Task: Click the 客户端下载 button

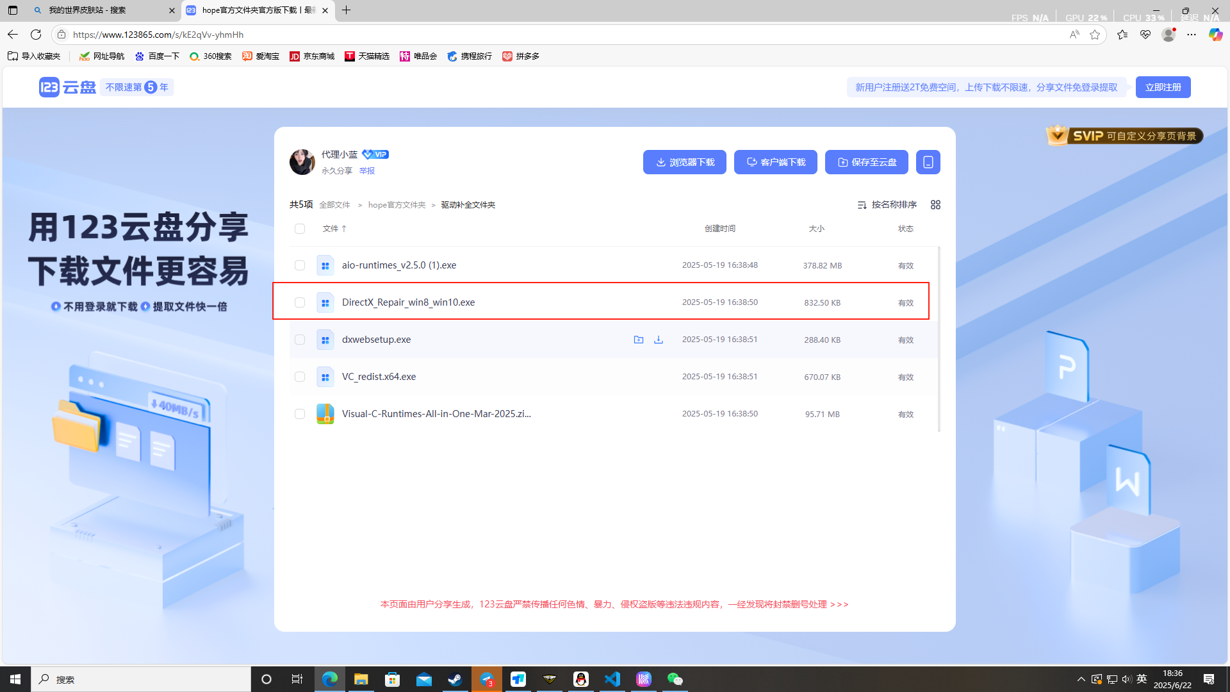Action: tap(776, 162)
